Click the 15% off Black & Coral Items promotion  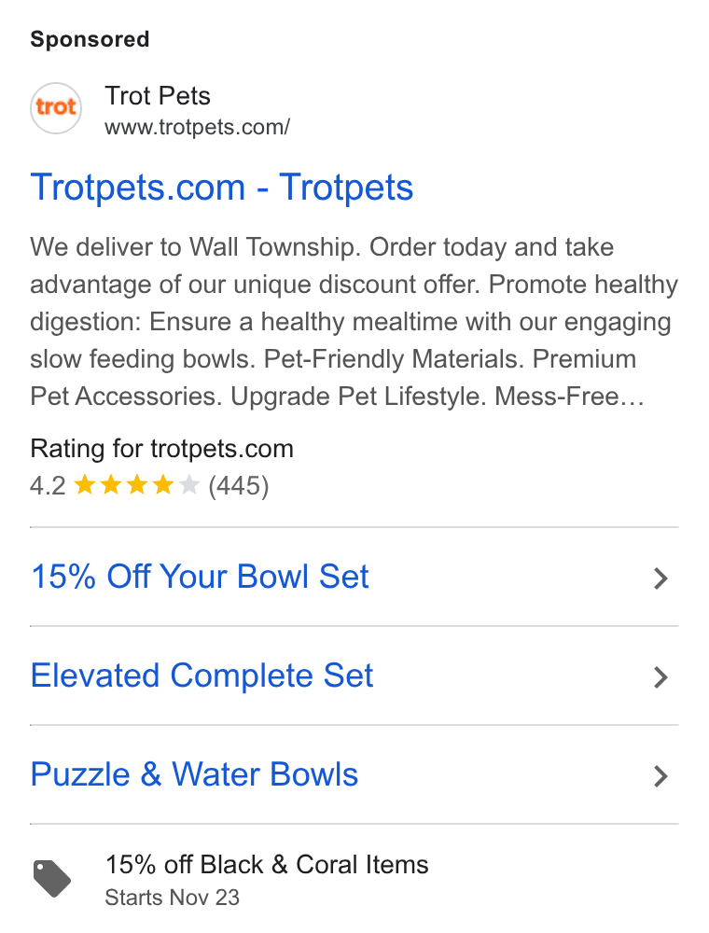tap(267, 865)
